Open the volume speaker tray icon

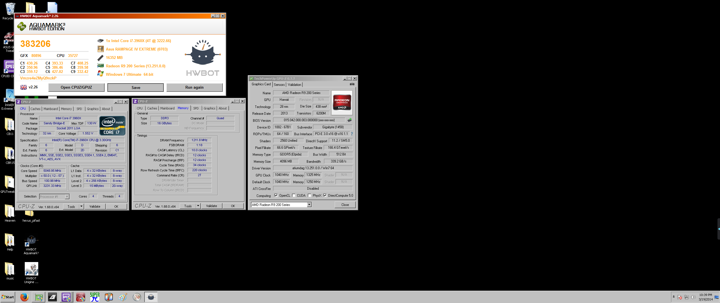693,297
